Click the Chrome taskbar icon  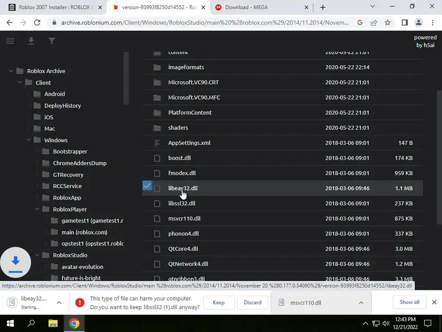(x=74, y=323)
